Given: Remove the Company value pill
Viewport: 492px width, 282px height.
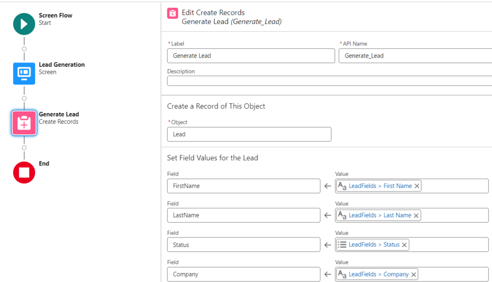Looking at the screenshot, I should pos(413,274).
